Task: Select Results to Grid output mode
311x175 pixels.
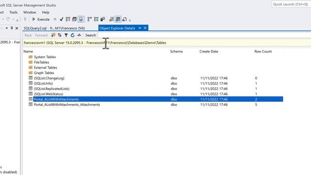Action: [118, 19]
